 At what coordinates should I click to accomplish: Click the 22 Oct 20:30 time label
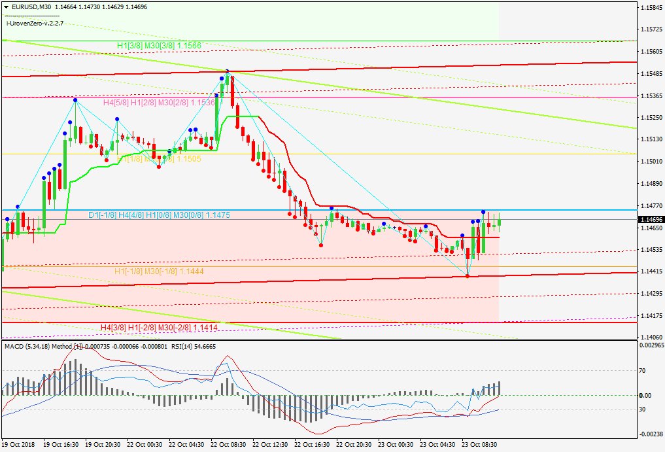click(354, 445)
